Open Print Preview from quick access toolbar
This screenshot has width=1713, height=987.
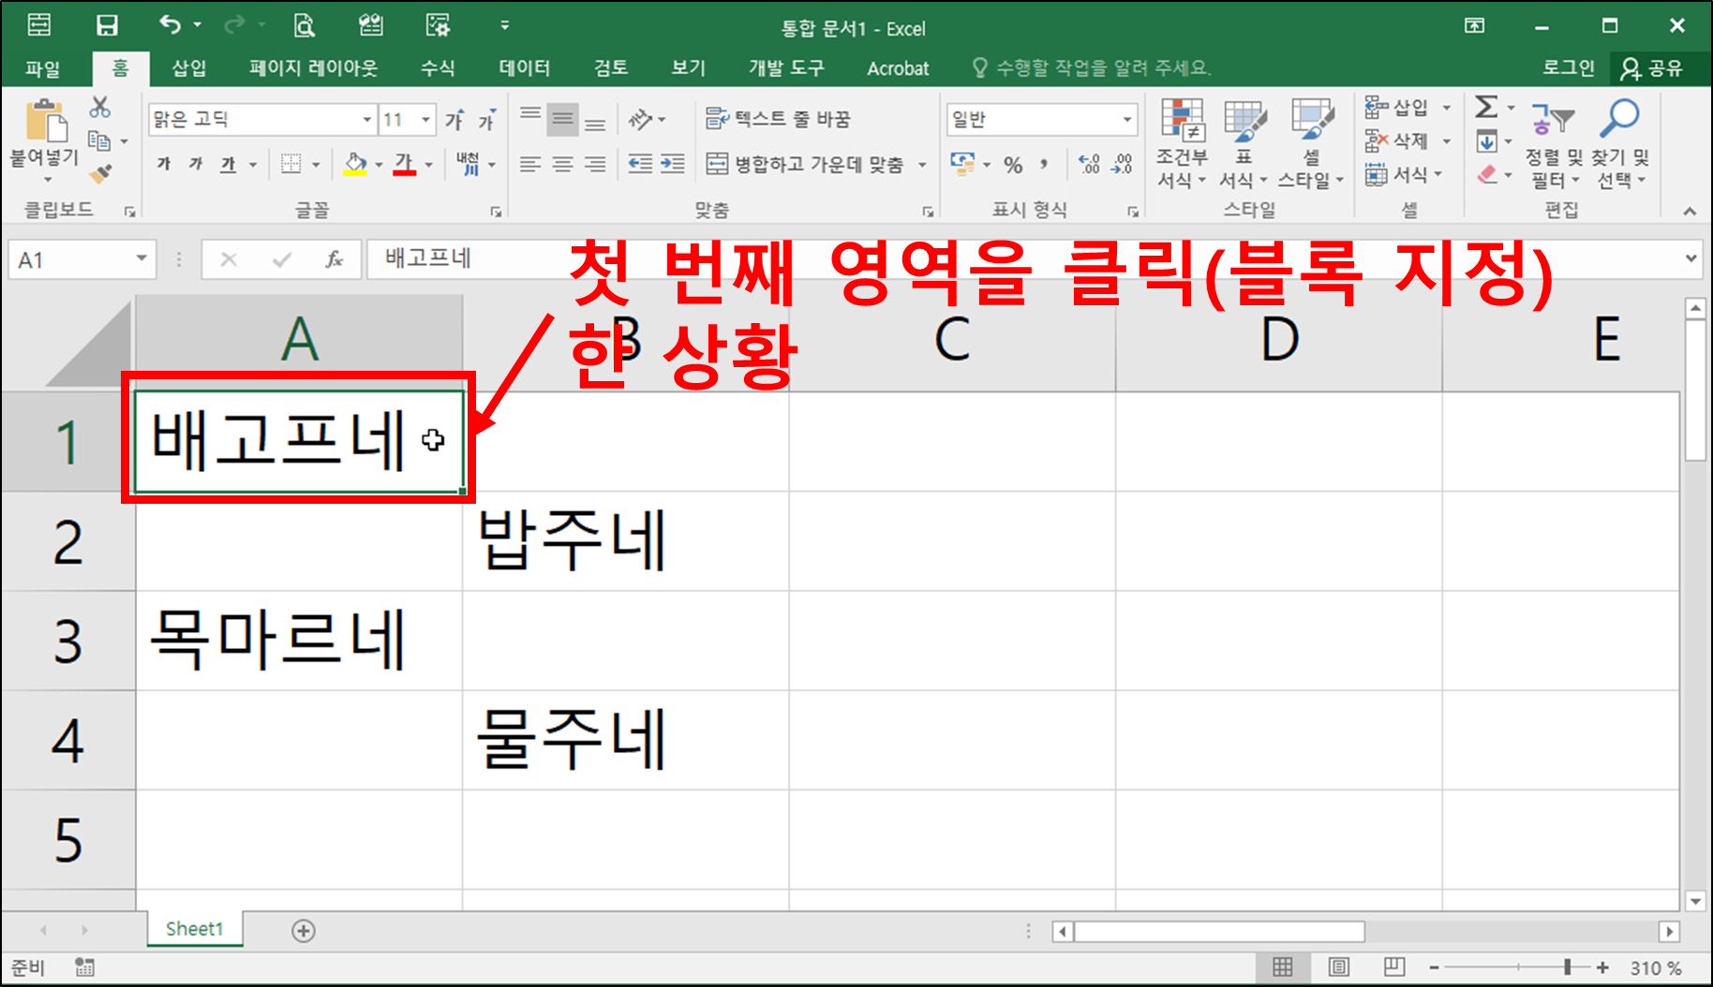304,25
